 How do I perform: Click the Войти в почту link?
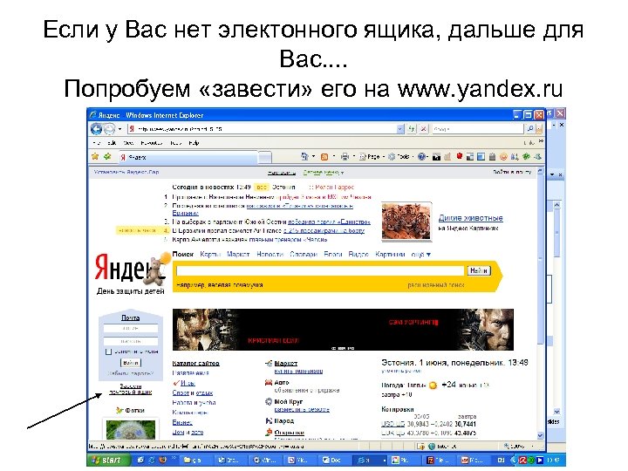coord(512,172)
